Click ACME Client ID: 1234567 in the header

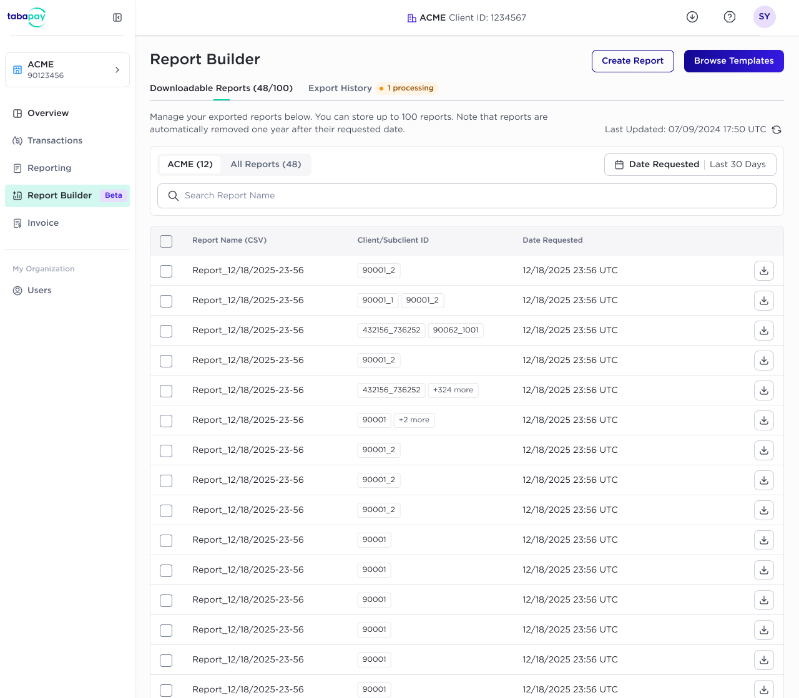click(x=467, y=17)
